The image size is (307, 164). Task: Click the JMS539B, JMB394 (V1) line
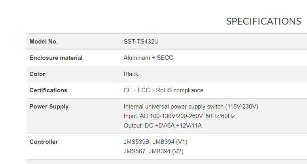pyautogui.click(x=155, y=142)
